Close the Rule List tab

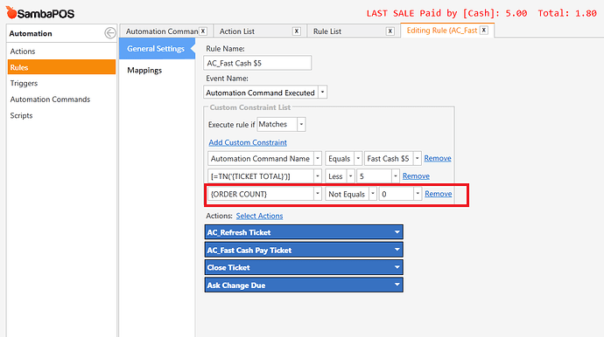click(x=390, y=31)
